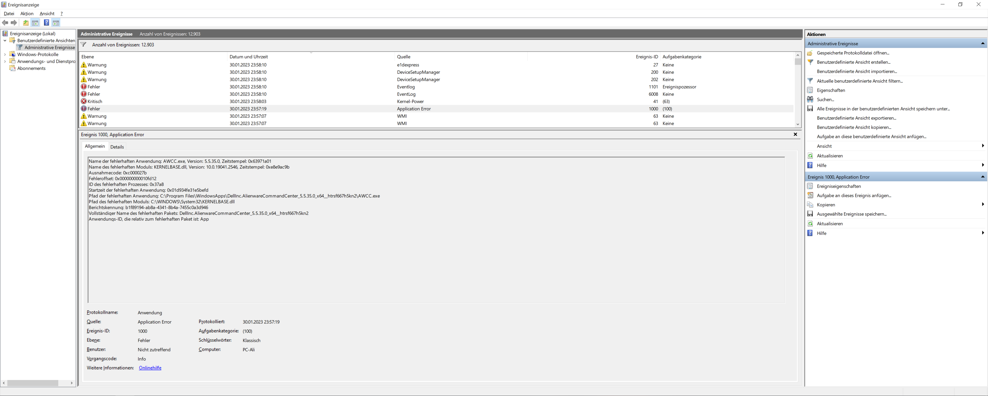Click the blue Help toolbar icon

click(46, 23)
